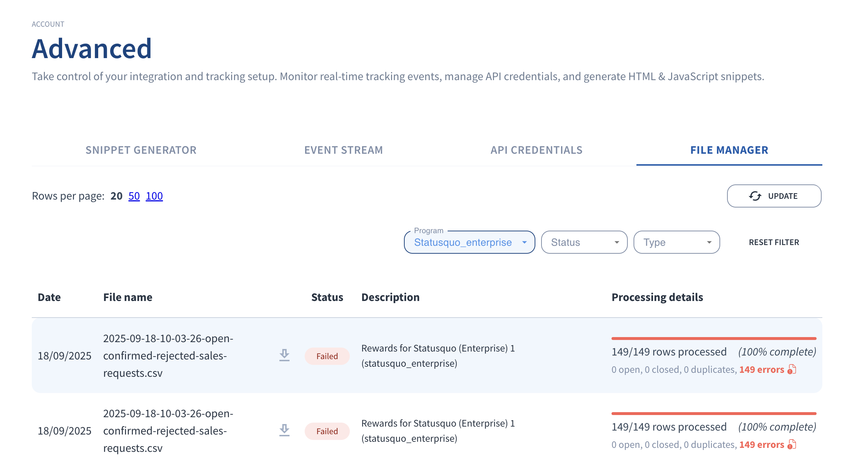Expand the Status filter dropdown
This screenshot has height=467, width=844.
(x=584, y=243)
